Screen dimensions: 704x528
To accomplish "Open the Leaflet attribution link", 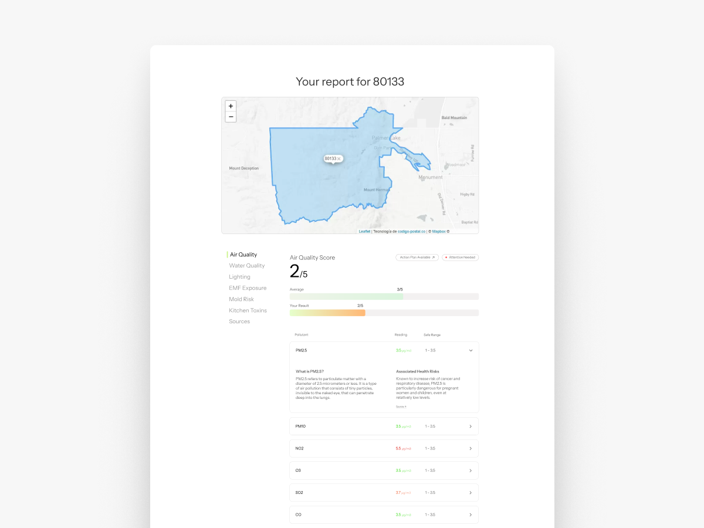I will tap(364, 231).
